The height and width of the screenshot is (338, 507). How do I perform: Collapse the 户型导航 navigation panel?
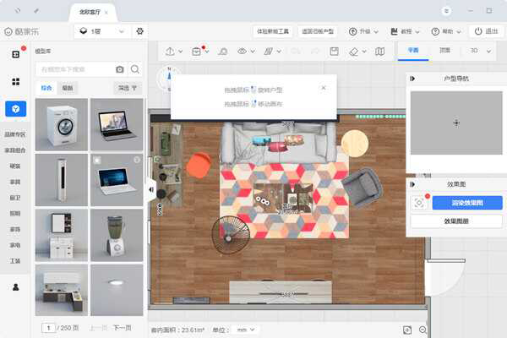click(412, 79)
